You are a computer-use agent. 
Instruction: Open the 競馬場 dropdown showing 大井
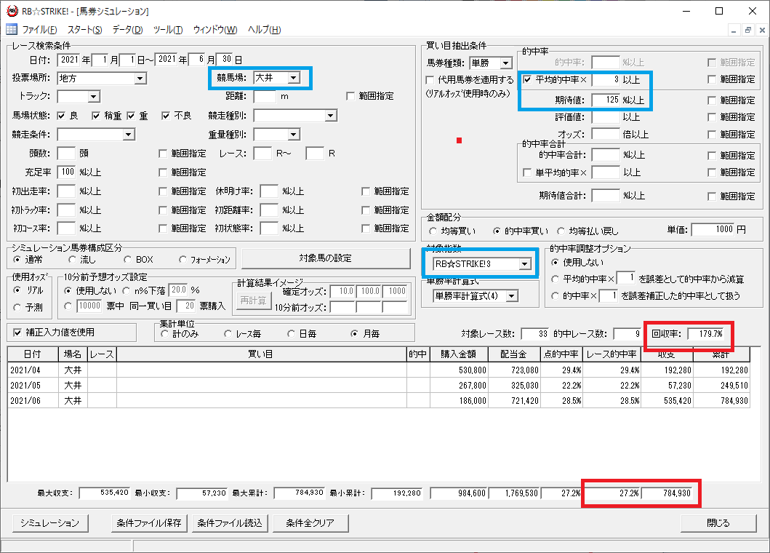(x=294, y=78)
